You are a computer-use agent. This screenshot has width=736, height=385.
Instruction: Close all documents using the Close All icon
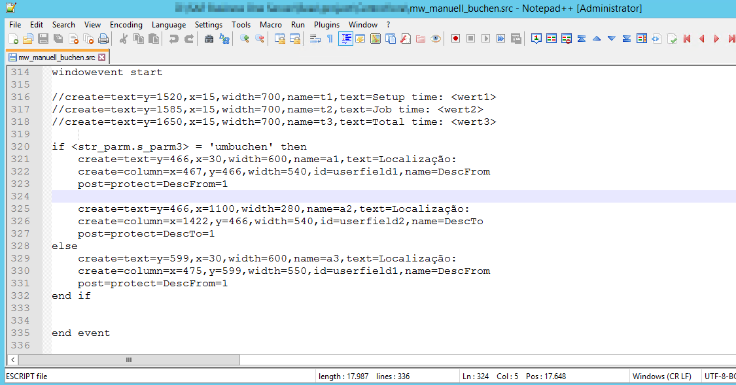88,39
